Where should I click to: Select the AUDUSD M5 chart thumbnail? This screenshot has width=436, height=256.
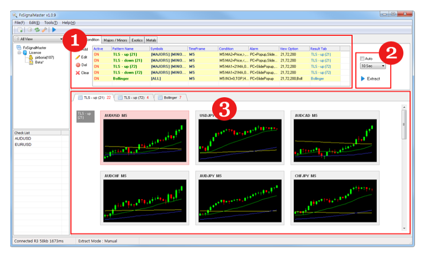click(x=145, y=138)
